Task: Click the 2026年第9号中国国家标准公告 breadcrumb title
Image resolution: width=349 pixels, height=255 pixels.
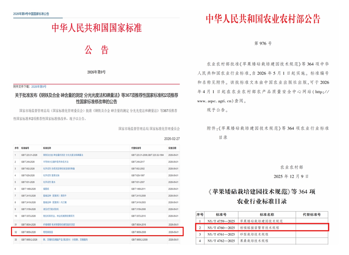Action: tap(31, 14)
